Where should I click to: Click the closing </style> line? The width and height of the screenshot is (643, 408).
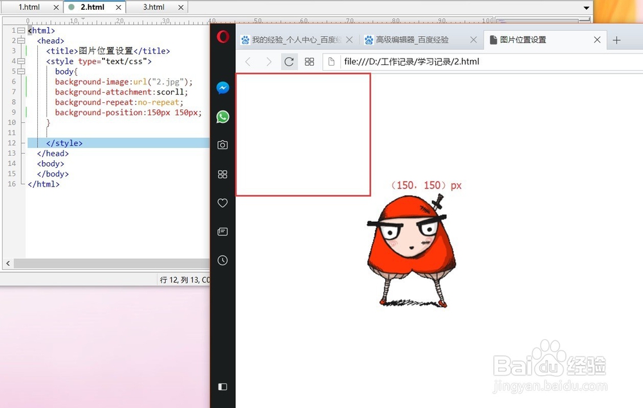[64, 143]
